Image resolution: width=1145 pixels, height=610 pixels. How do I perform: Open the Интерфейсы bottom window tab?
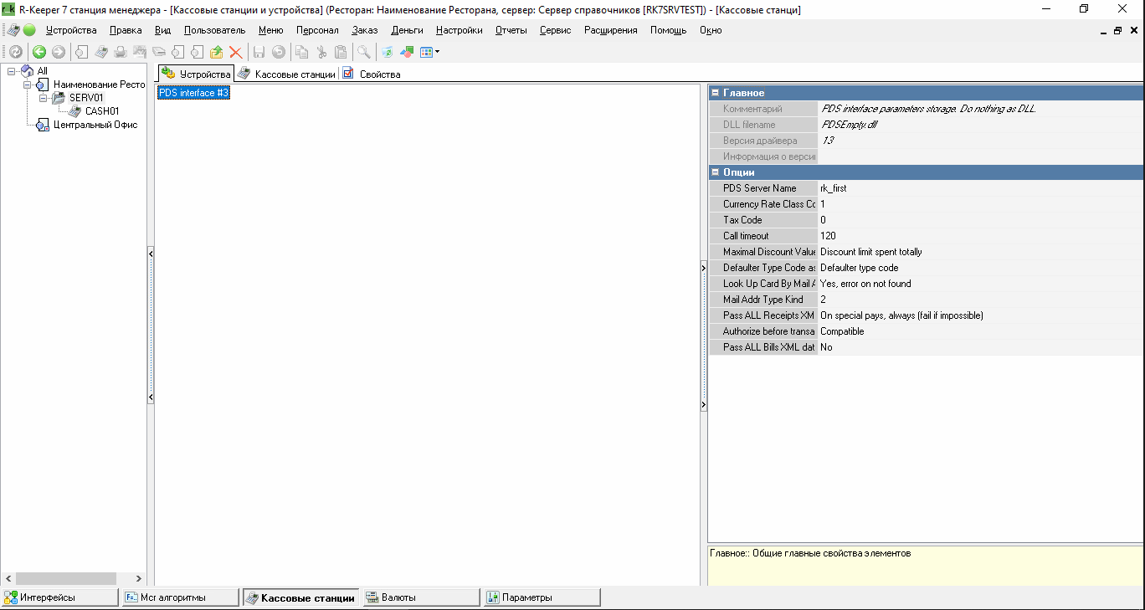59,597
